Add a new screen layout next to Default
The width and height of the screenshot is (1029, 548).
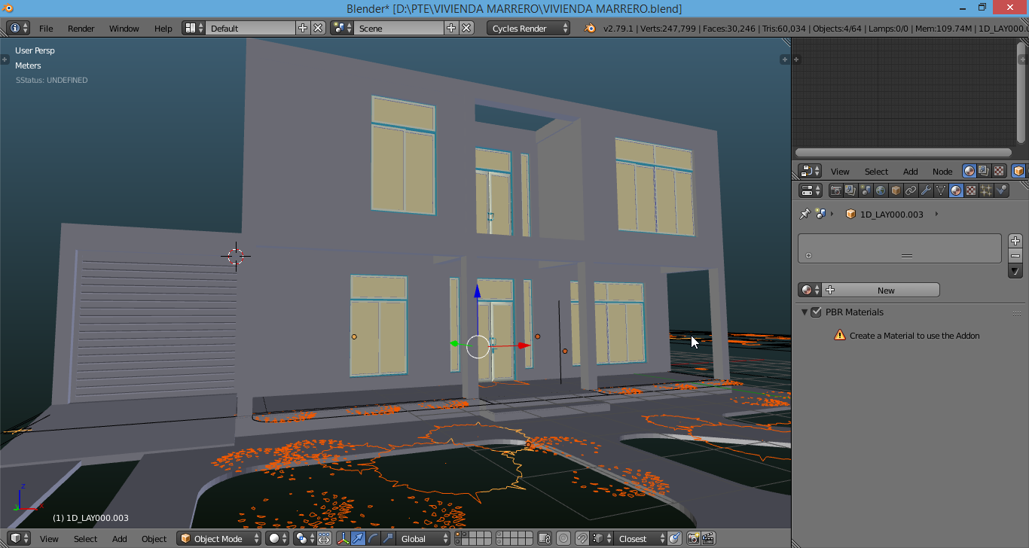(x=303, y=28)
